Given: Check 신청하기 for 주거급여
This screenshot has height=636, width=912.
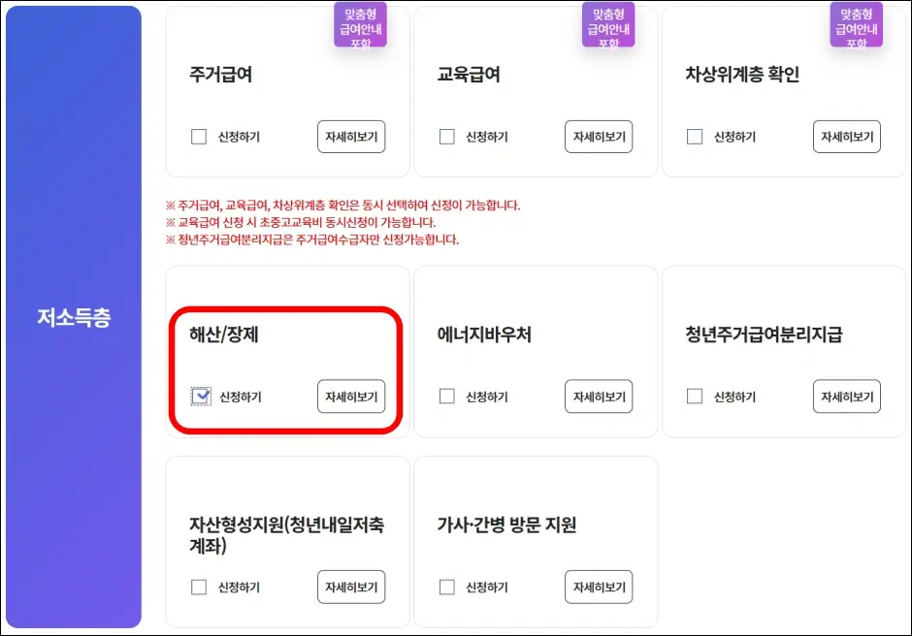Looking at the screenshot, I should tap(199, 137).
